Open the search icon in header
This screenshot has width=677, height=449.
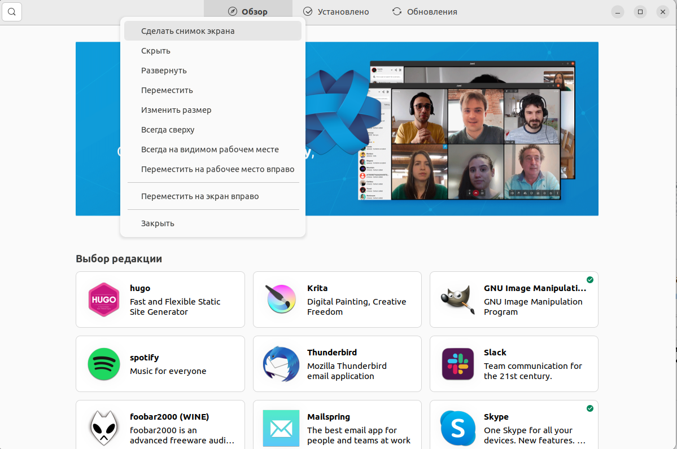[x=12, y=12]
